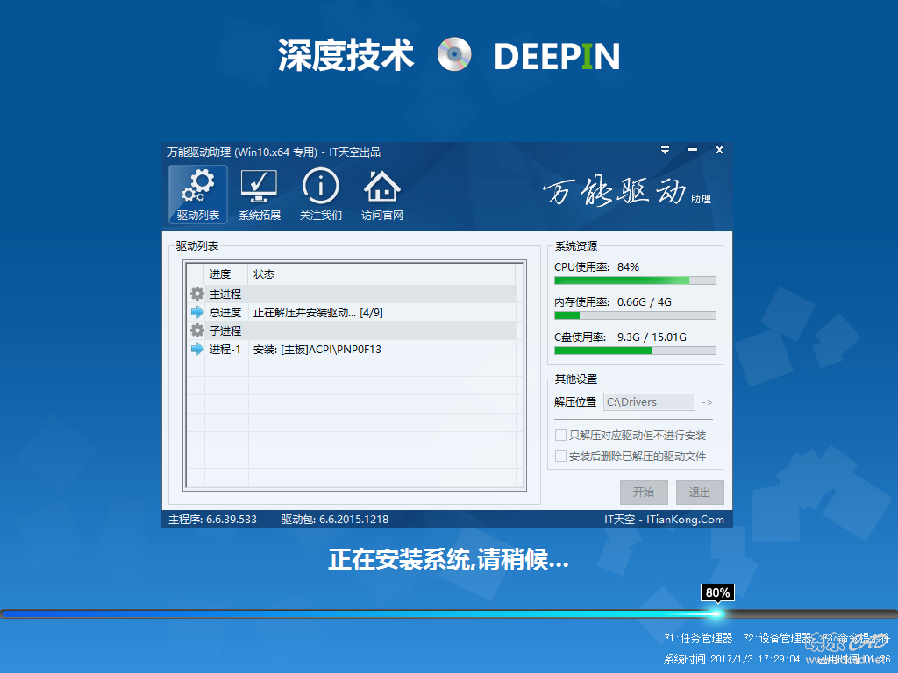Image resolution: width=898 pixels, height=673 pixels.
Task: Click the blue arrow icon beside 总进度
Action: (x=197, y=313)
